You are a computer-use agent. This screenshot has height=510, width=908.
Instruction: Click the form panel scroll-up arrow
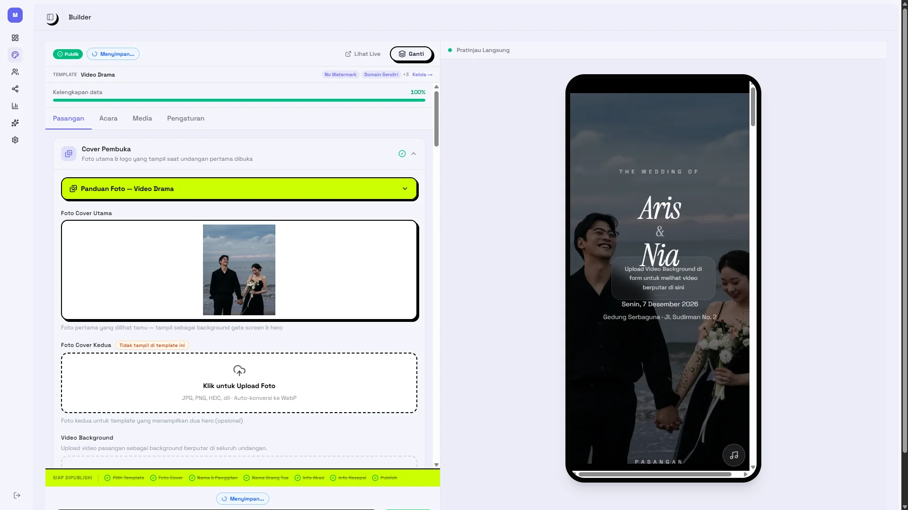point(436,87)
